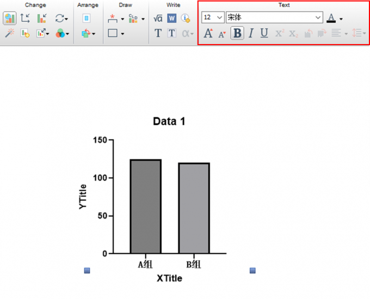Click the change graph type icon

click(x=10, y=18)
